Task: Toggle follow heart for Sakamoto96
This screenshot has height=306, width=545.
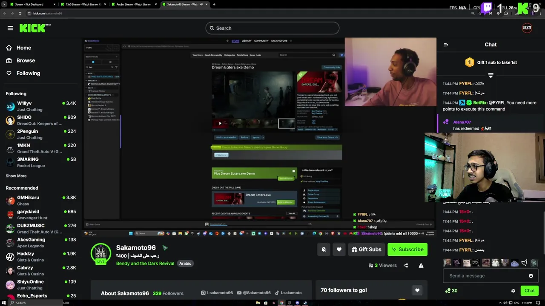Action: [339, 249]
